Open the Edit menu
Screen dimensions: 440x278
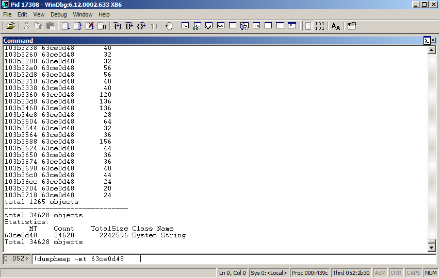click(23, 14)
